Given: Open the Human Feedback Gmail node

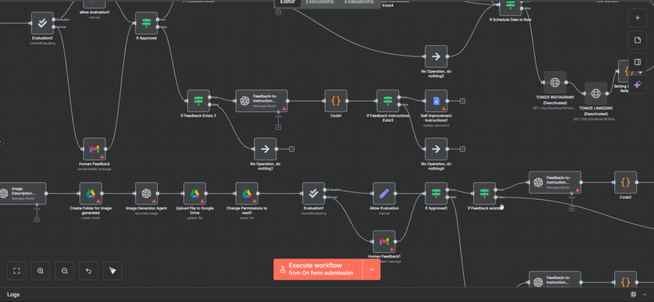Looking at the screenshot, I should [95, 149].
